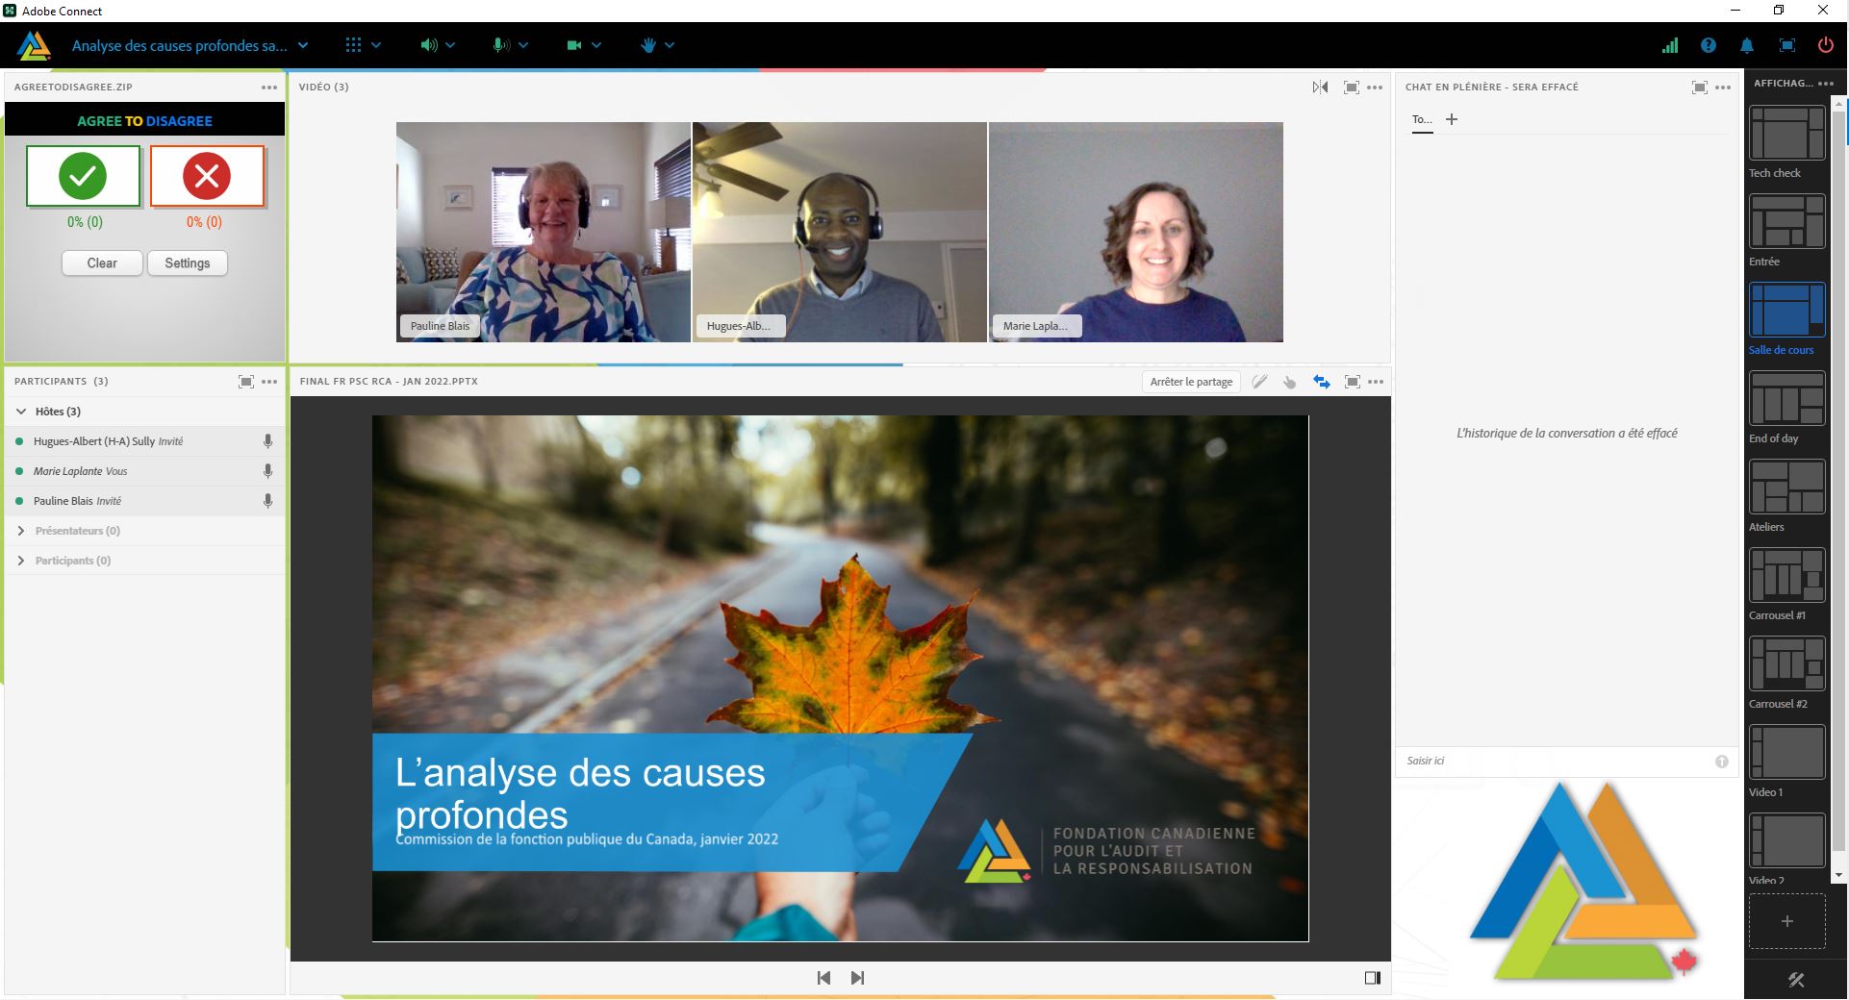Viewport: 1849px width, 1000px height.
Task: Toggle microphone mute in top bar
Action: click(500, 45)
